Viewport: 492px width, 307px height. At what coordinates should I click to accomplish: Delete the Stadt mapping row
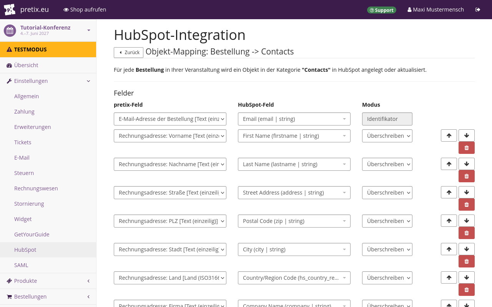(467, 261)
